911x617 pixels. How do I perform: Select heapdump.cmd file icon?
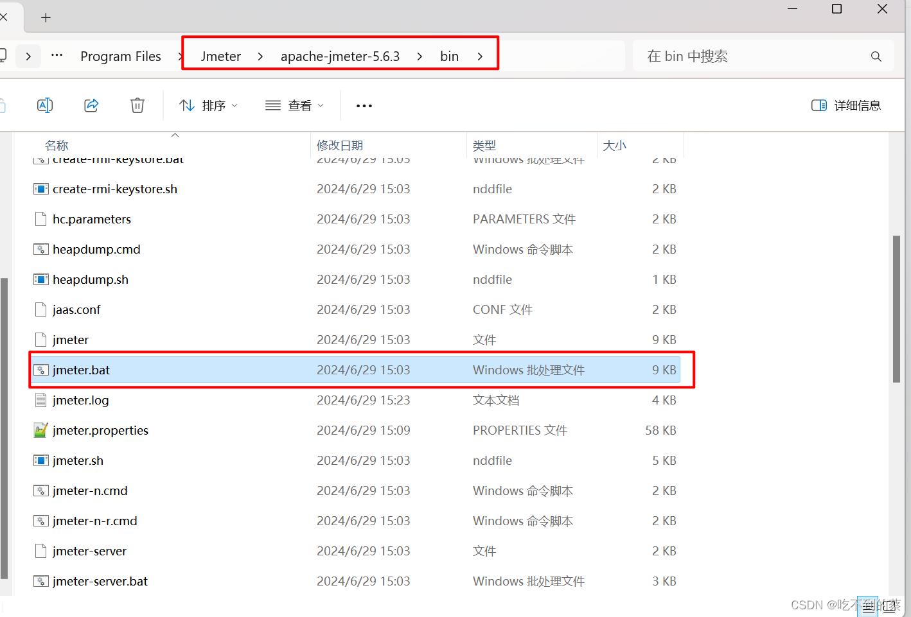click(40, 249)
